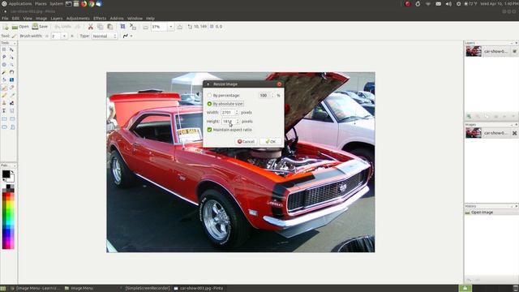Select the Ellipse Select tool
Viewport: 519px width, 292px height.
pos(4,65)
